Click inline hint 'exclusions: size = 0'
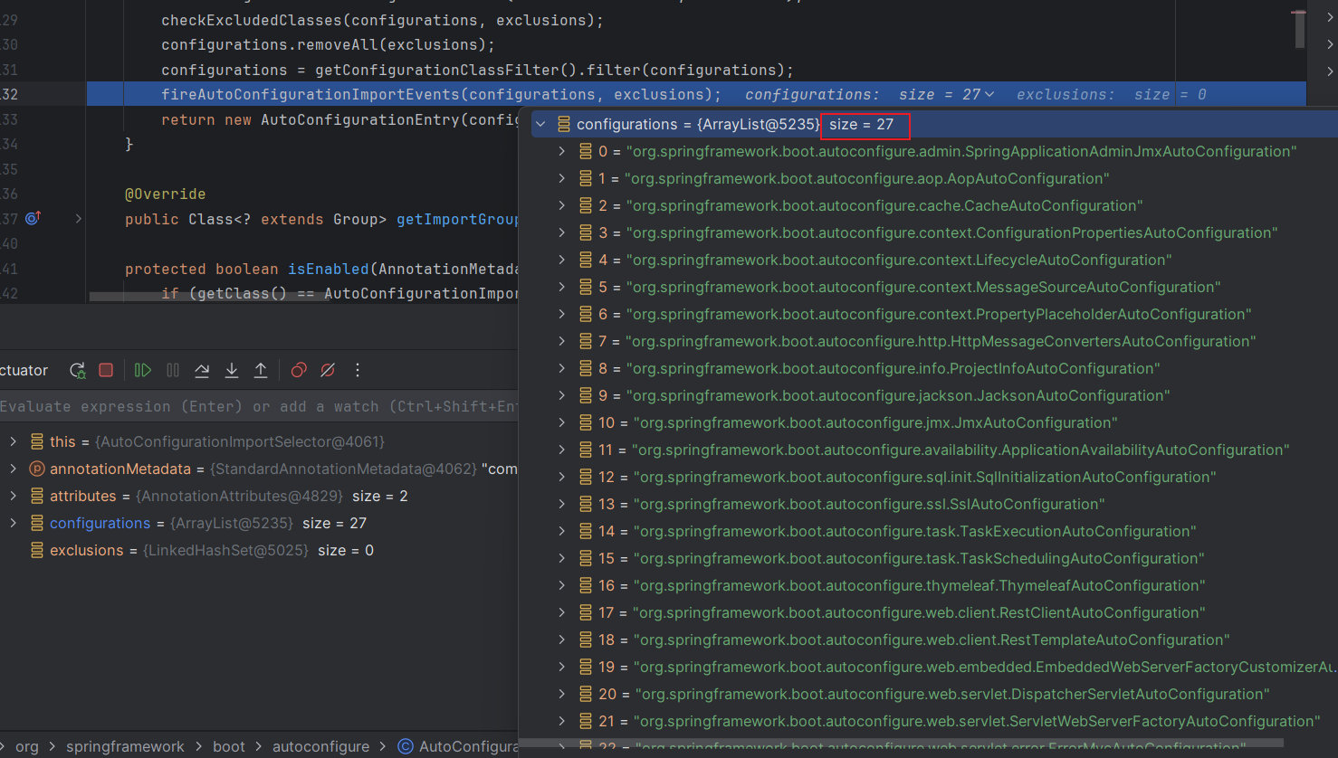Screen dimensions: 1338x758 (1111, 94)
